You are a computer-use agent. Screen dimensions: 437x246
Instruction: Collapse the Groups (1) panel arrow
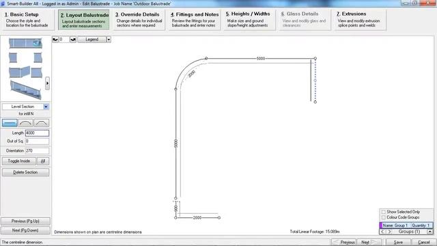tap(430, 232)
